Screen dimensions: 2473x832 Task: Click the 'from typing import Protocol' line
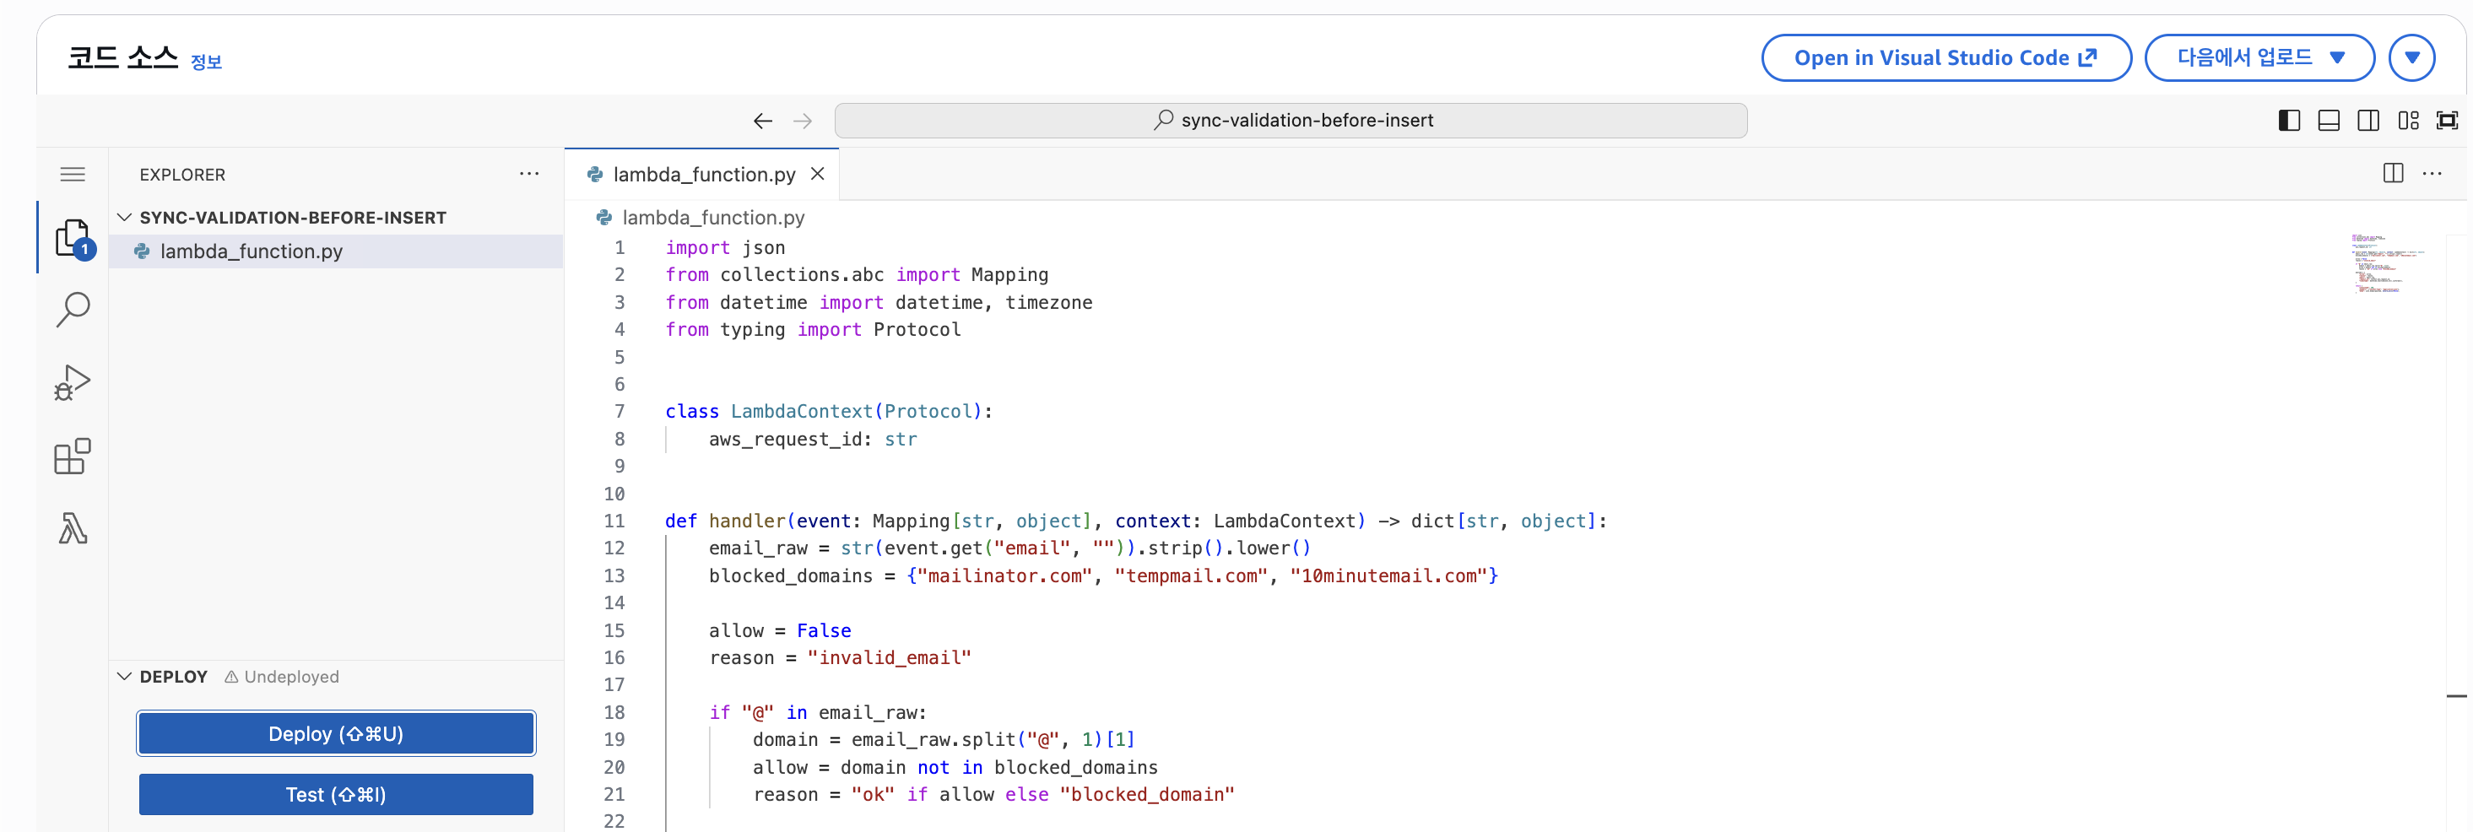(x=812, y=329)
